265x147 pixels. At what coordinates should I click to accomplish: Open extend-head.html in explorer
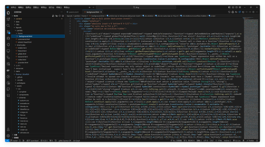coord(24,42)
